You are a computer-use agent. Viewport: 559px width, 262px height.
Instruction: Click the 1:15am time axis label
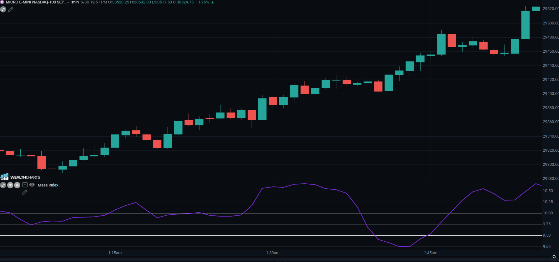coord(115,253)
